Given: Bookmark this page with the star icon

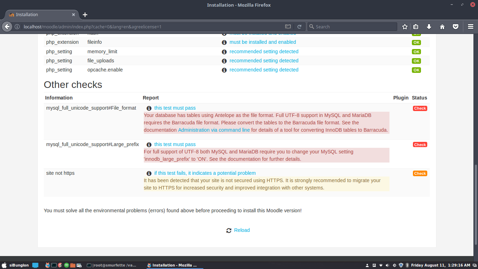Looking at the screenshot, I should click(405, 27).
